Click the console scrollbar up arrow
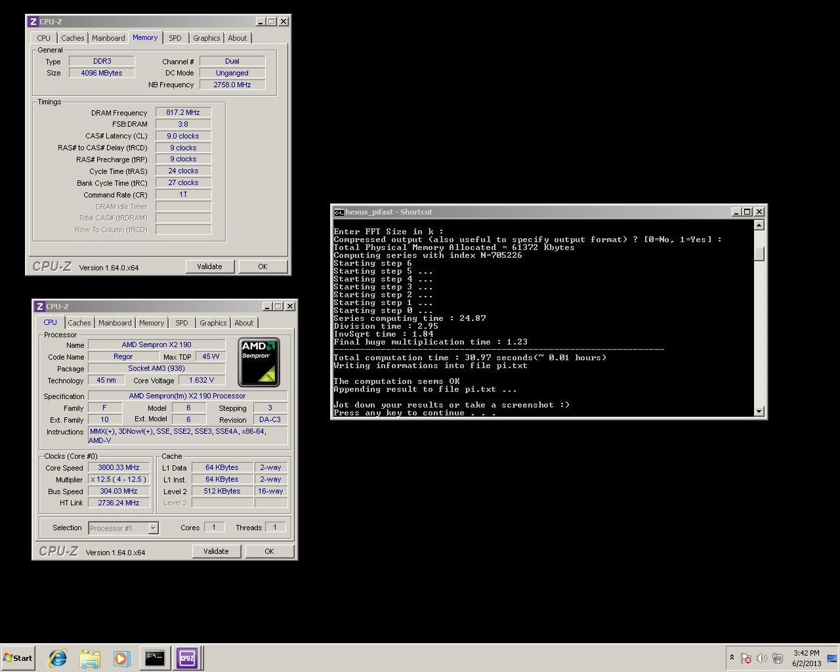 tap(759, 225)
